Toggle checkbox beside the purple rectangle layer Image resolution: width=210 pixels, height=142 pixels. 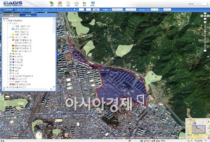[x=10, y=79]
